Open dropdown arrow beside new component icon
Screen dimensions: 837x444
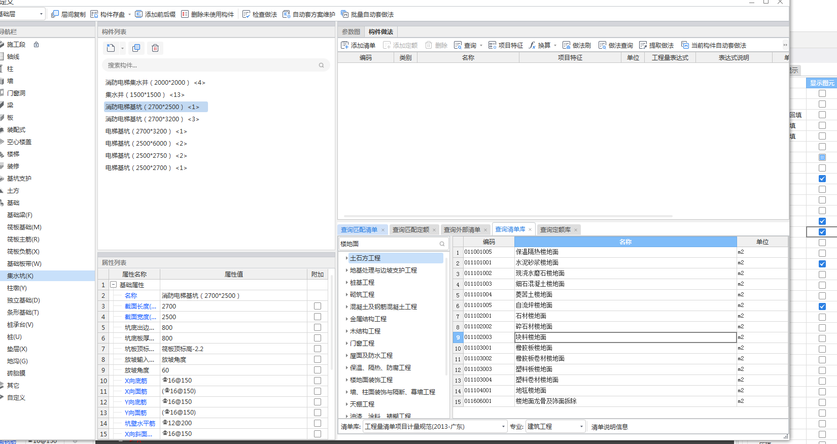click(122, 49)
